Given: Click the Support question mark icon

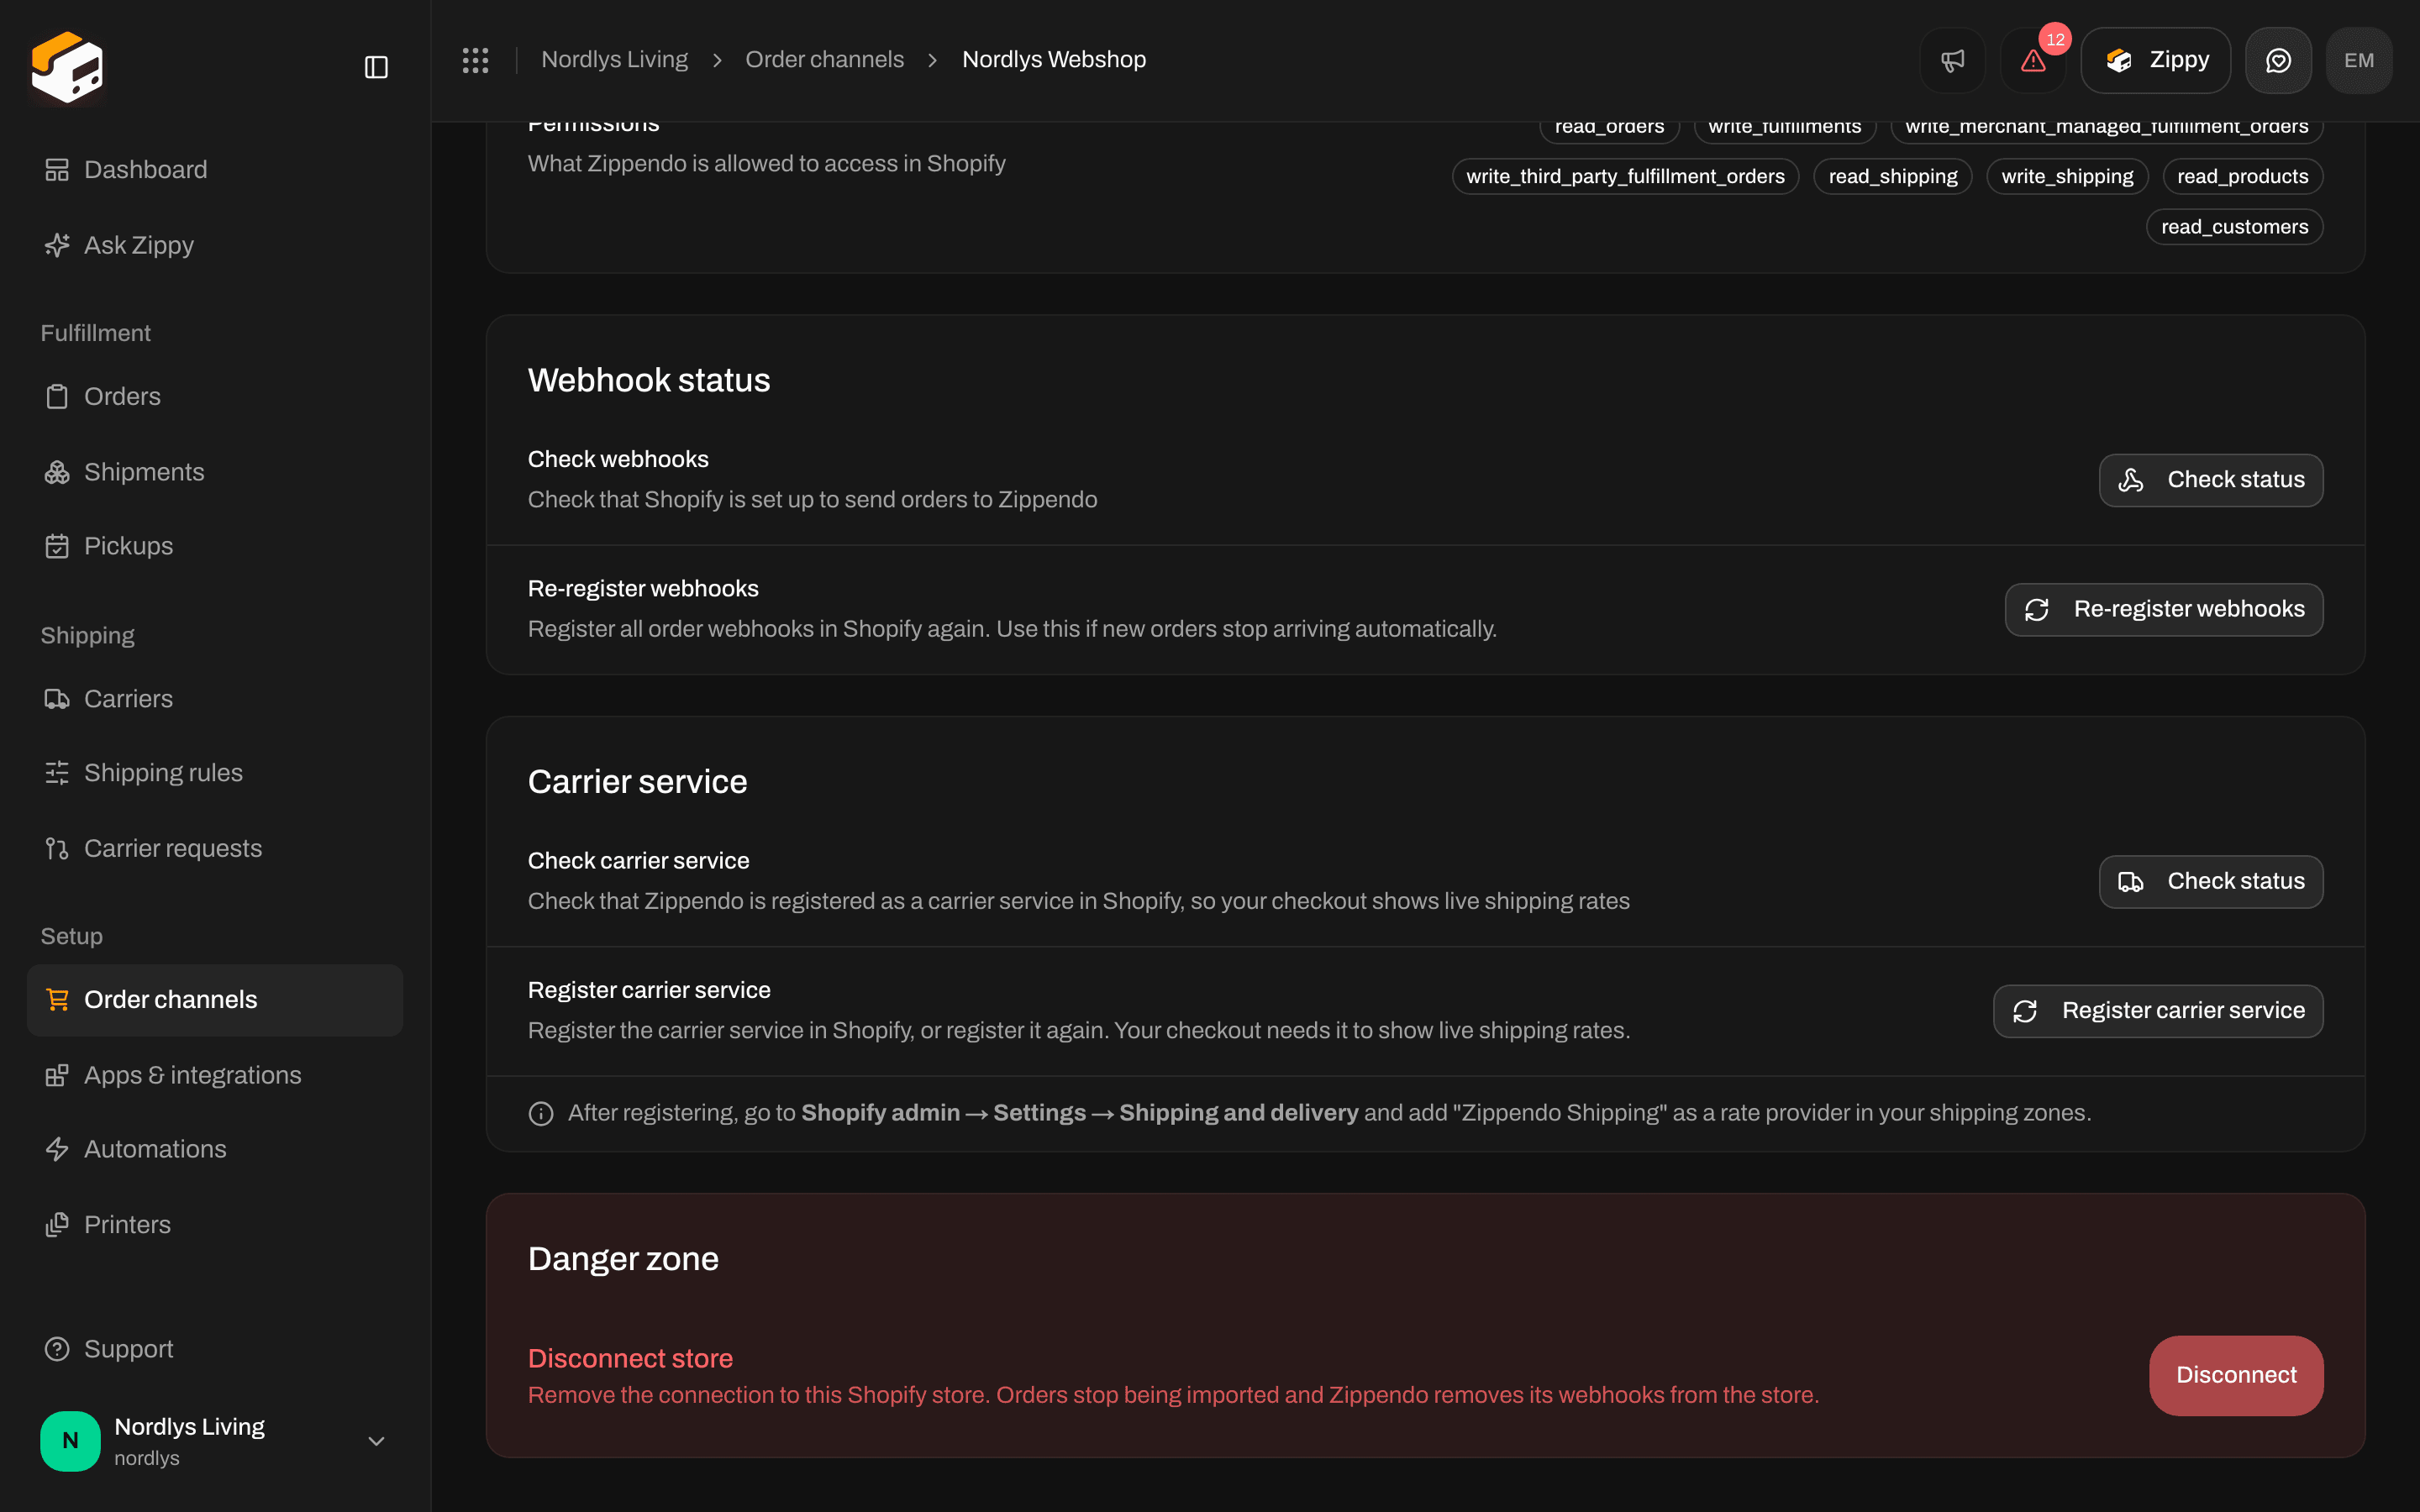Looking at the screenshot, I should pyautogui.click(x=57, y=1349).
